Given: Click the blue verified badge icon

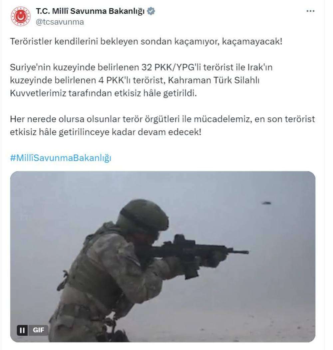Looking at the screenshot, I should (151, 11).
